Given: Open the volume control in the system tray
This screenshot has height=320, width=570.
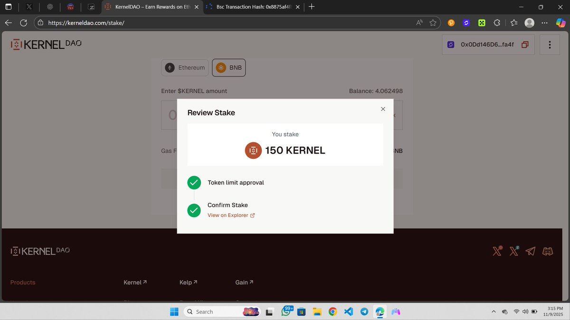Looking at the screenshot, I should coord(525,311).
